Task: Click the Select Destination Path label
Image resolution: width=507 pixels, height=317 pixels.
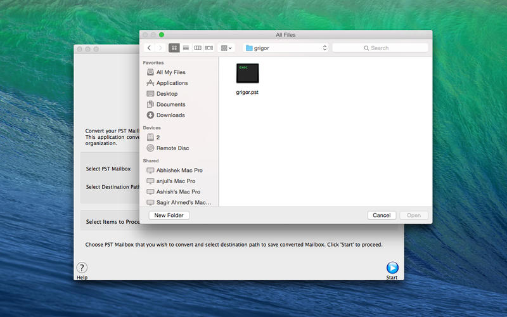Action: point(113,187)
